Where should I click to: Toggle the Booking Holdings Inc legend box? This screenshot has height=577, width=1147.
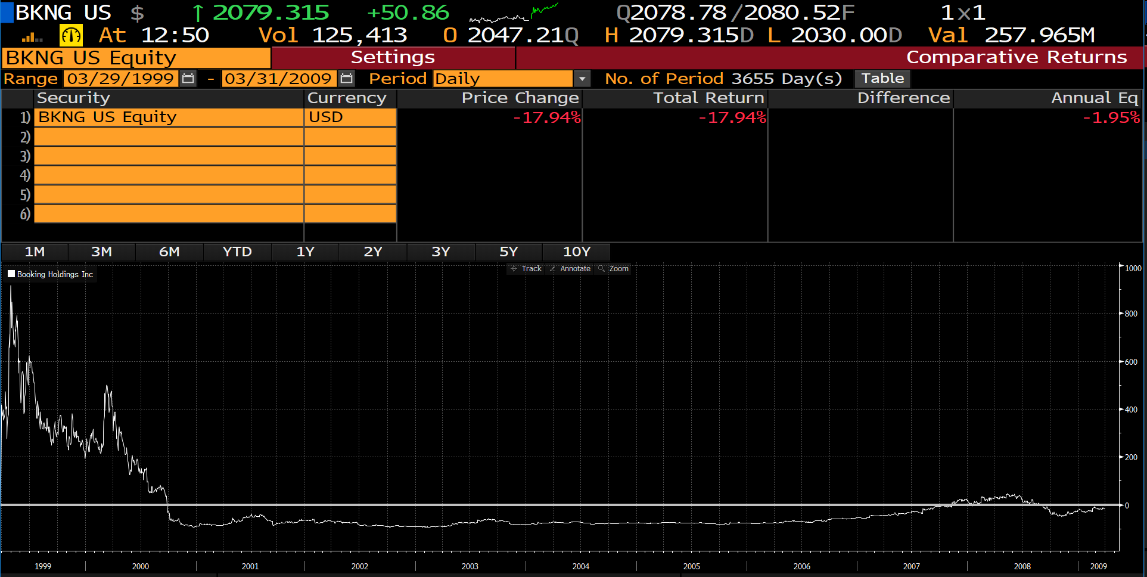click(11, 274)
